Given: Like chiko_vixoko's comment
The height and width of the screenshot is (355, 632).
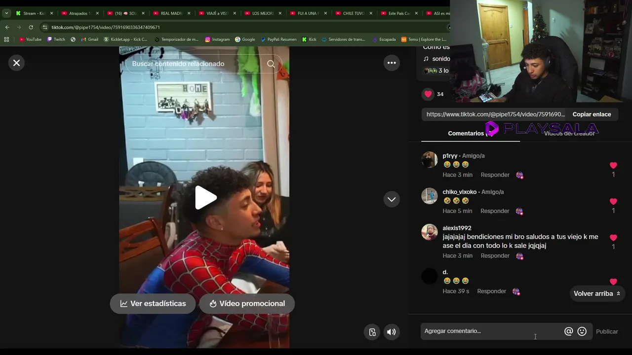Looking at the screenshot, I should click(613, 202).
